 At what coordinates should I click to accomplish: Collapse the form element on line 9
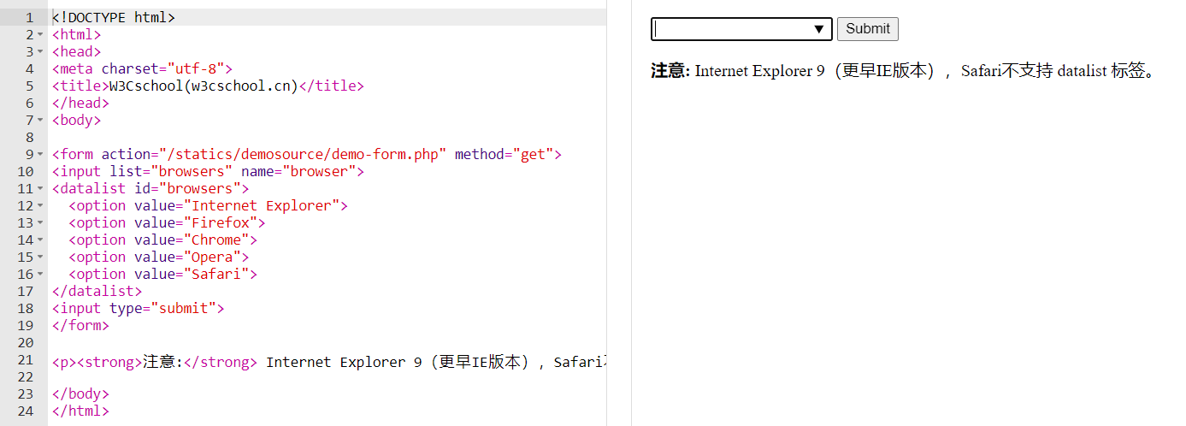click(x=40, y=155)
